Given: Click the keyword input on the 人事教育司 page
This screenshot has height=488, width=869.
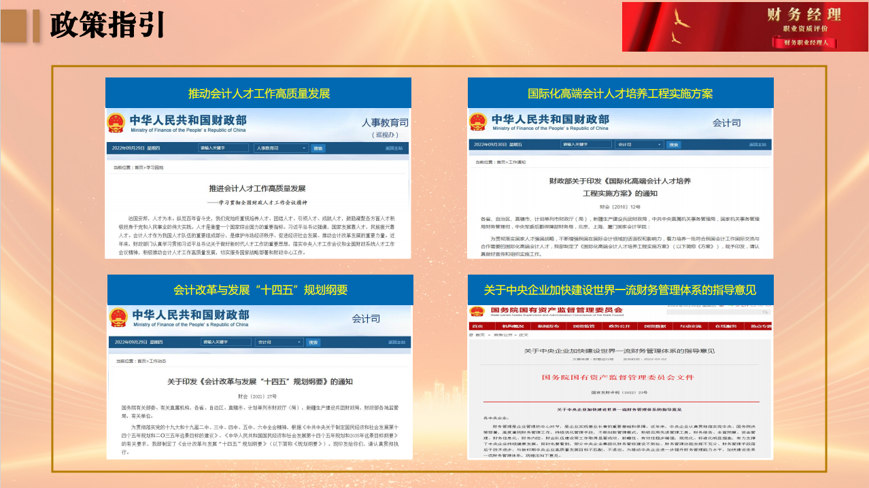Looking at the screenshot, I should [224, 147].
